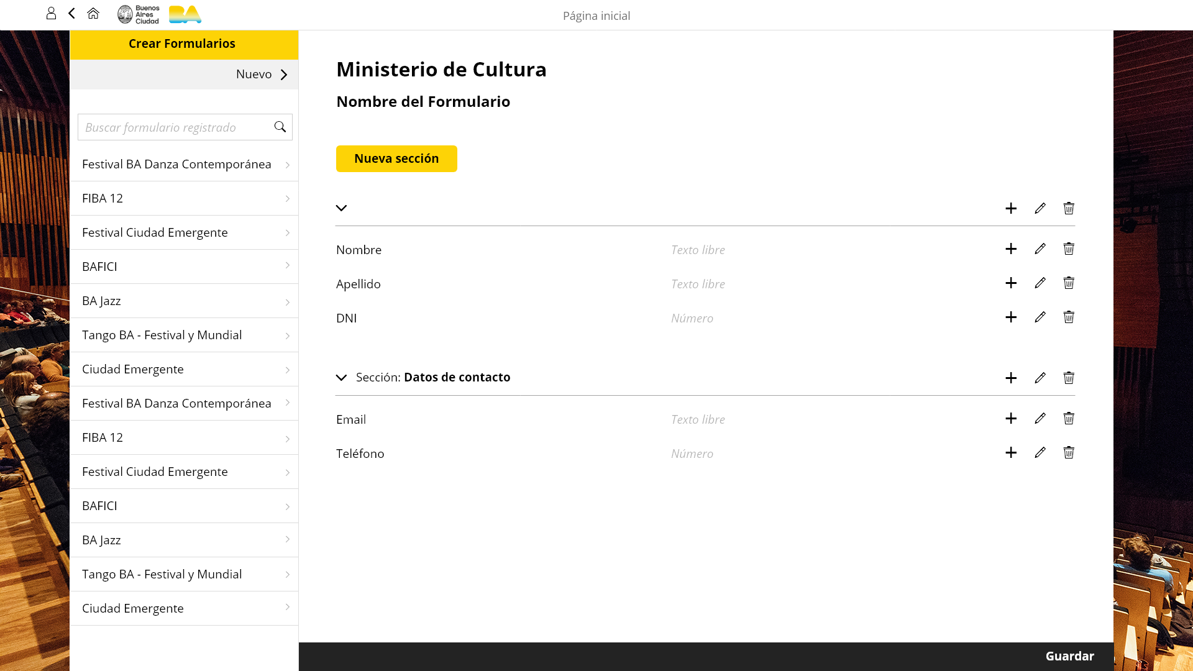The height and width of the screenshot is (671, 1193).
Task: Add a field after DNI
Action: [x=1011, y=317]
